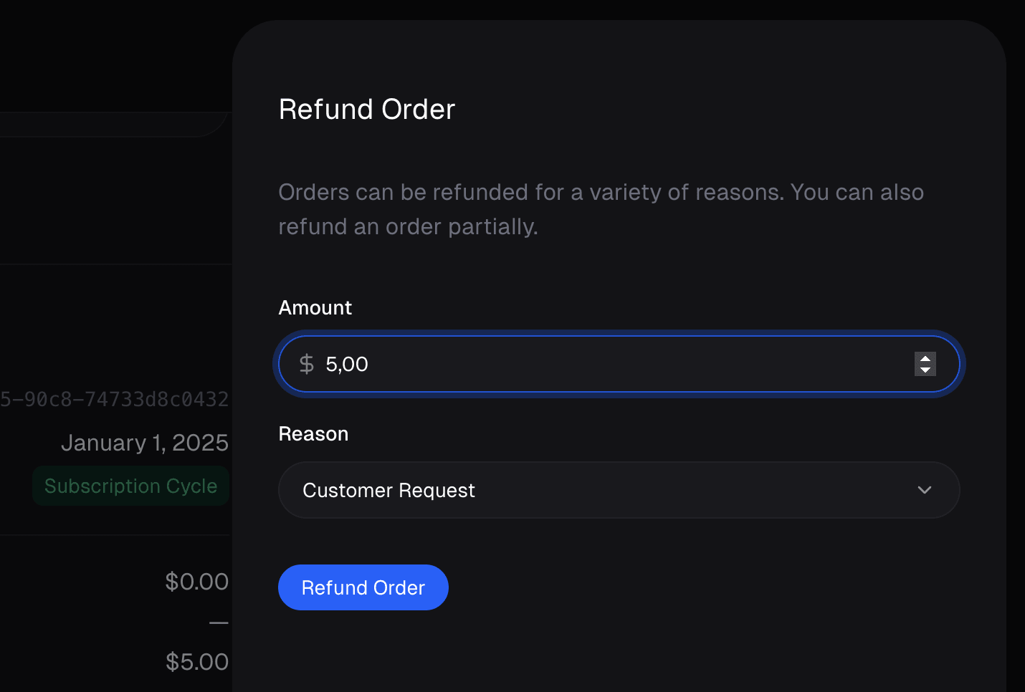Focus the Amount input field
The width and height of the screenshot is (1025, 692).
pyautogui.click(x=618, y=364)
